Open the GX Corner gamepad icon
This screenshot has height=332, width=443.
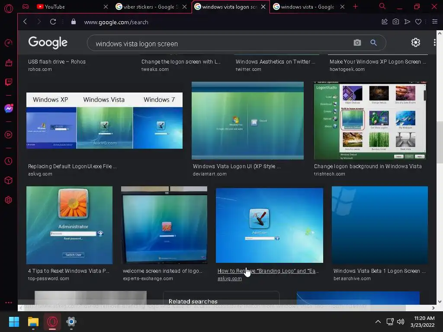point(26,6)
